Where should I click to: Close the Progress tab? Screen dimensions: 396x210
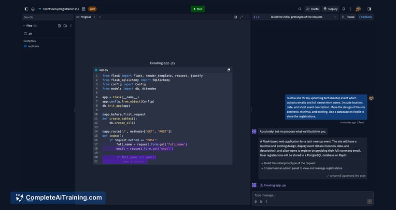tap(95, 17)
